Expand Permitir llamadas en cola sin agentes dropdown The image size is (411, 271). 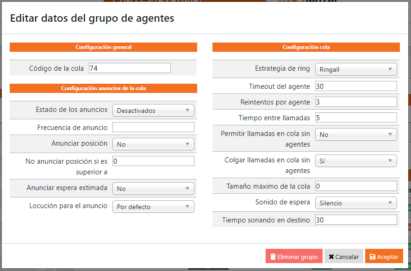pos(356,135)
